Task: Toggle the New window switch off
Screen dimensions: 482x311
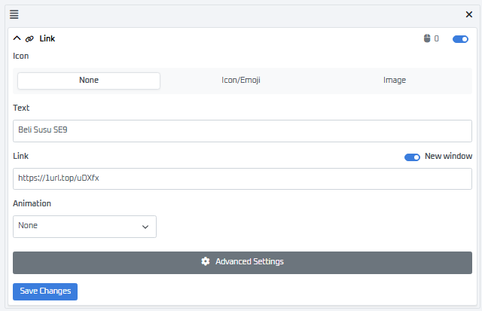Action: click(412, 157)
